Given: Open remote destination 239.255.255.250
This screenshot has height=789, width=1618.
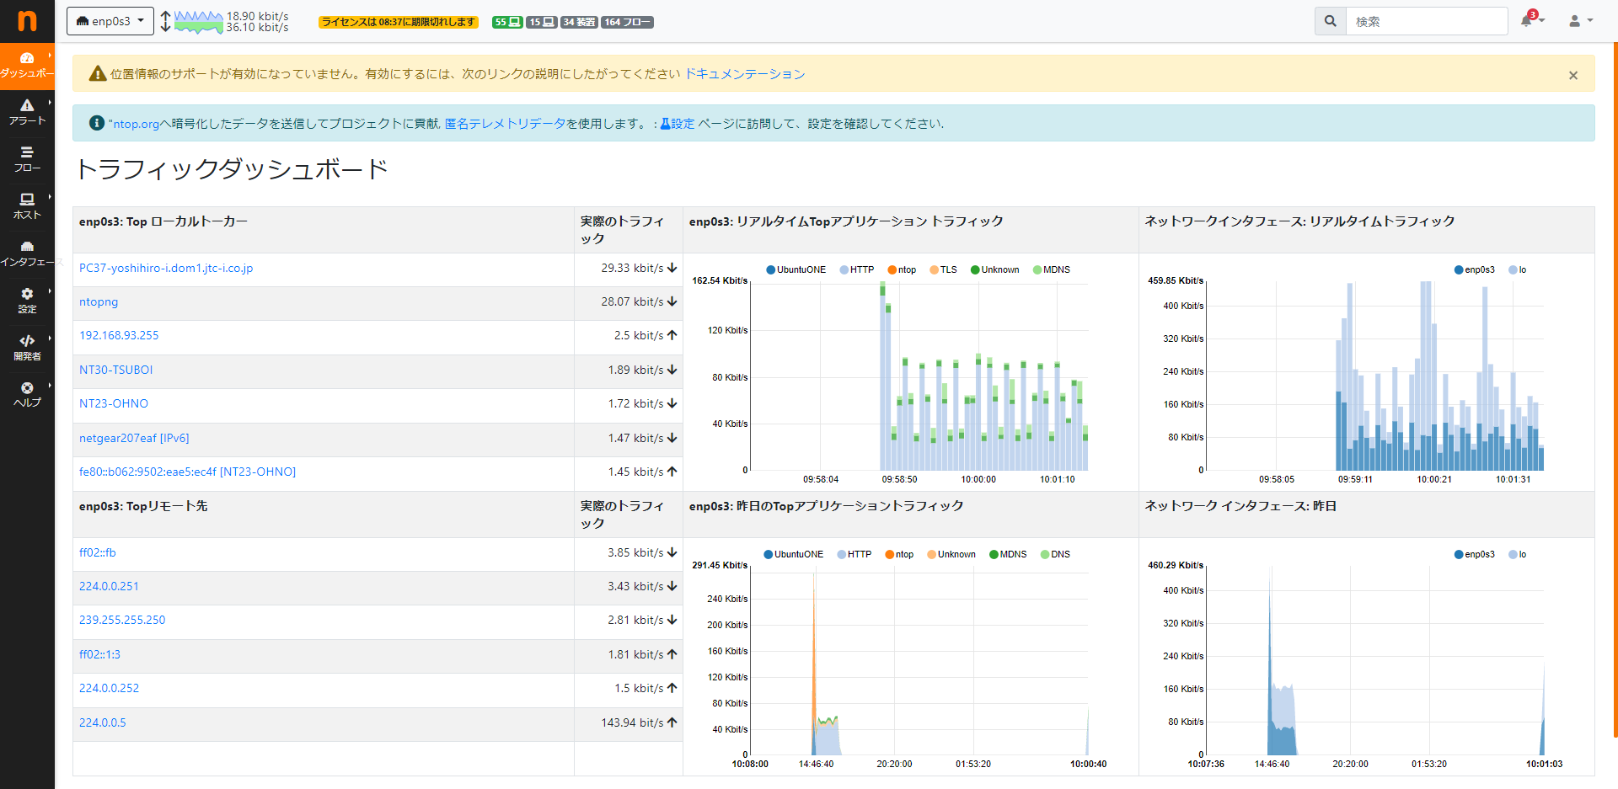Looking at the screenshot, I should [122, 620].
